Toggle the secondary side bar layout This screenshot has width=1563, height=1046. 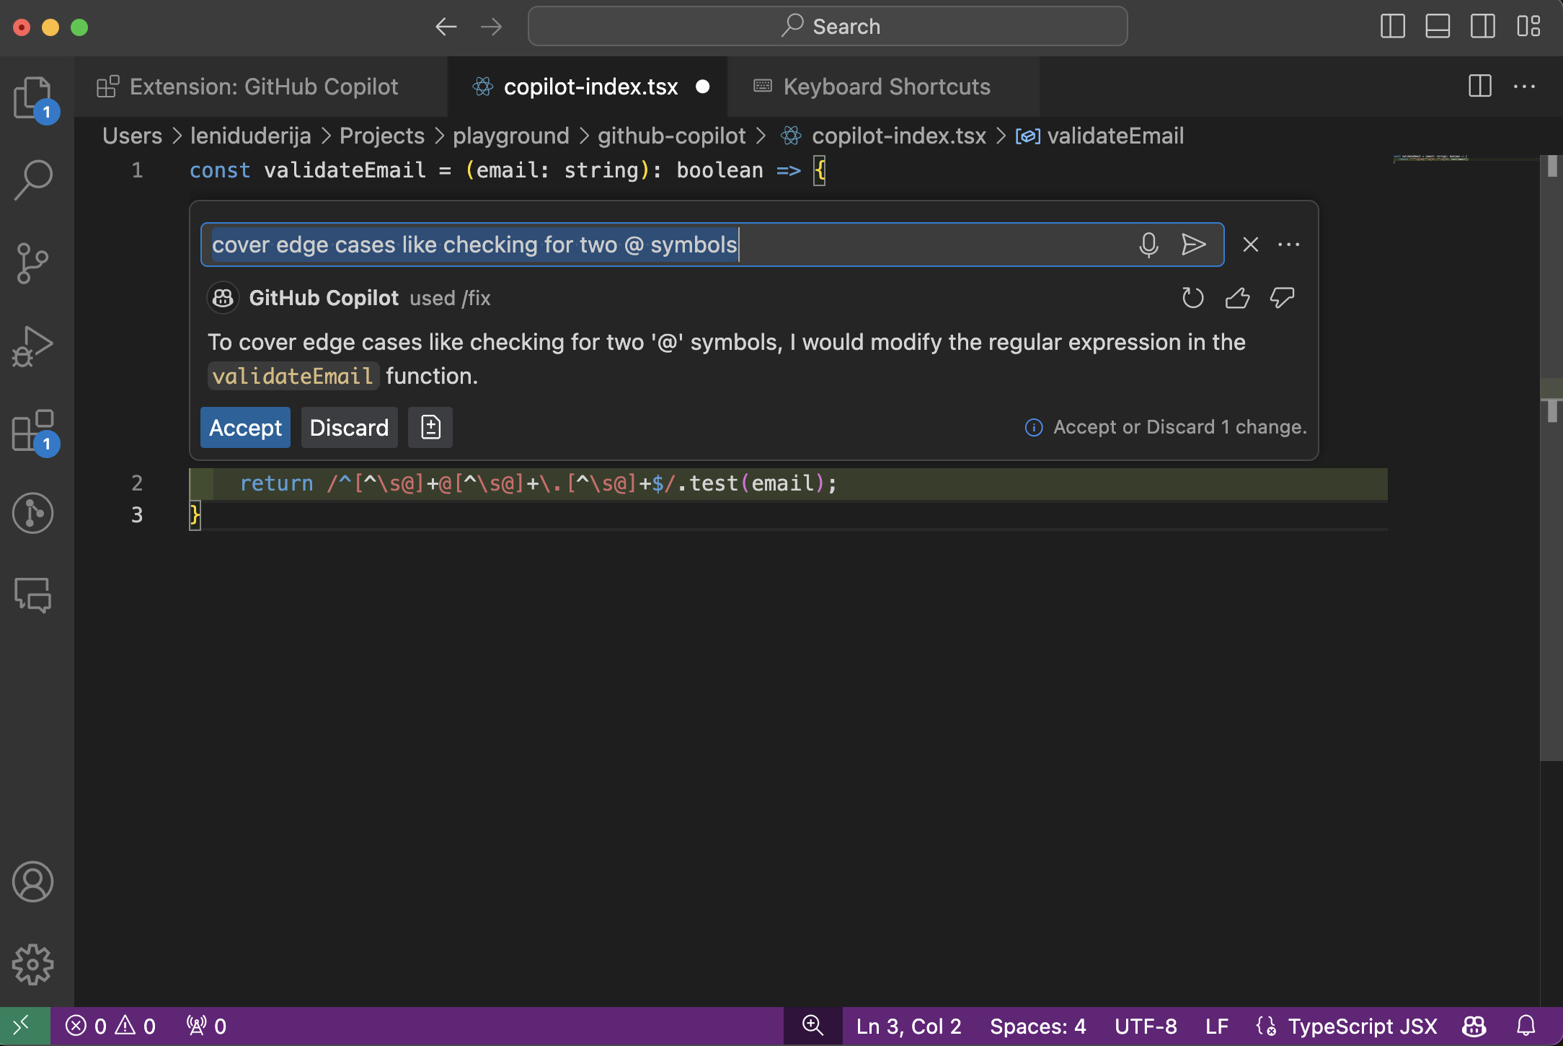(1483, 27)
